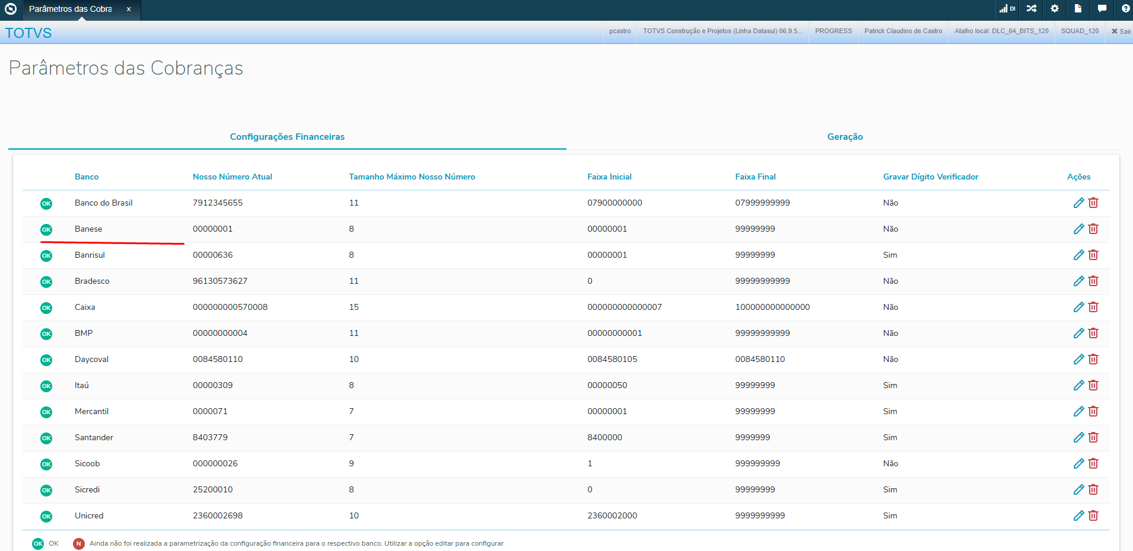Edit the Mercantil row

click(x=1078, y=411)
